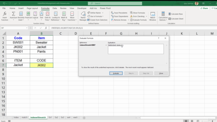Click the Select All corner triangle
This screenshot has height=122, width=217.
[4, 33]
